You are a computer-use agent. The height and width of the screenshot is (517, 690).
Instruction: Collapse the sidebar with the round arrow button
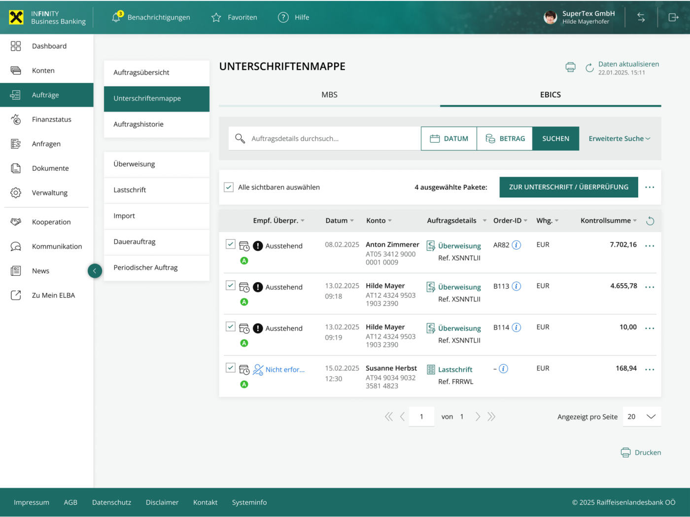tap(95, 271)
